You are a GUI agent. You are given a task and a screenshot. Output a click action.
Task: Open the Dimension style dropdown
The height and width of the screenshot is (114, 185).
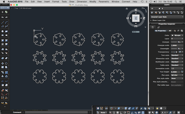pos(177,58)
